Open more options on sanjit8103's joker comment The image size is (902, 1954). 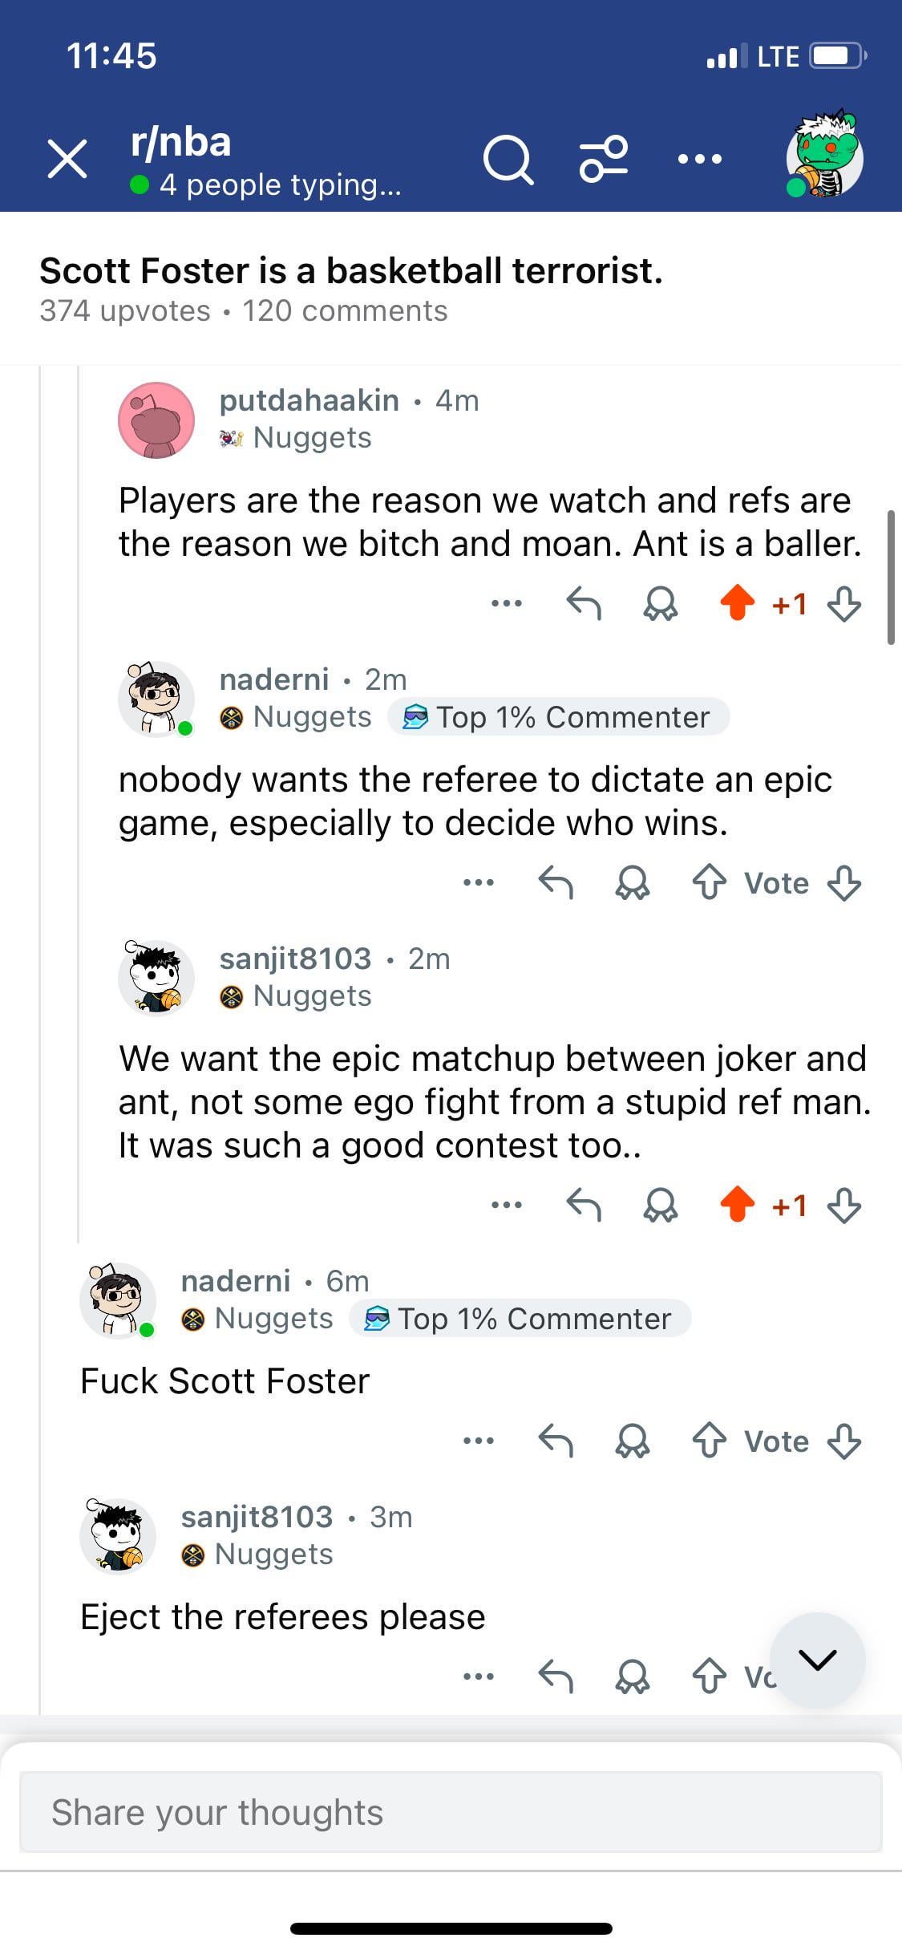(x=507, y=1204)
